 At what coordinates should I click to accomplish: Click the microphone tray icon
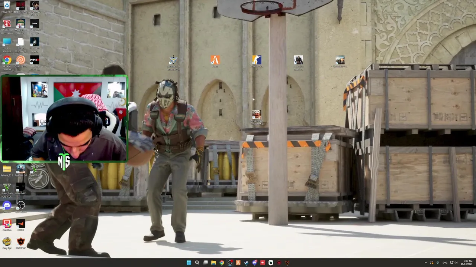[x=438, y=263]
